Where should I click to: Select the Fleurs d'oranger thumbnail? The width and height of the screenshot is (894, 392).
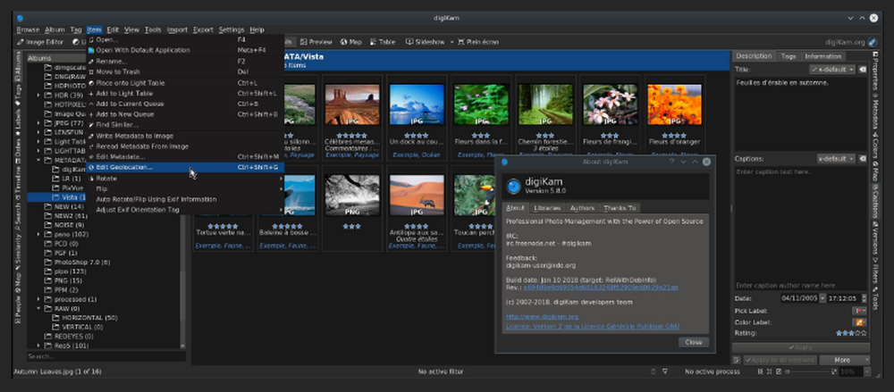[x=674, y=117]
